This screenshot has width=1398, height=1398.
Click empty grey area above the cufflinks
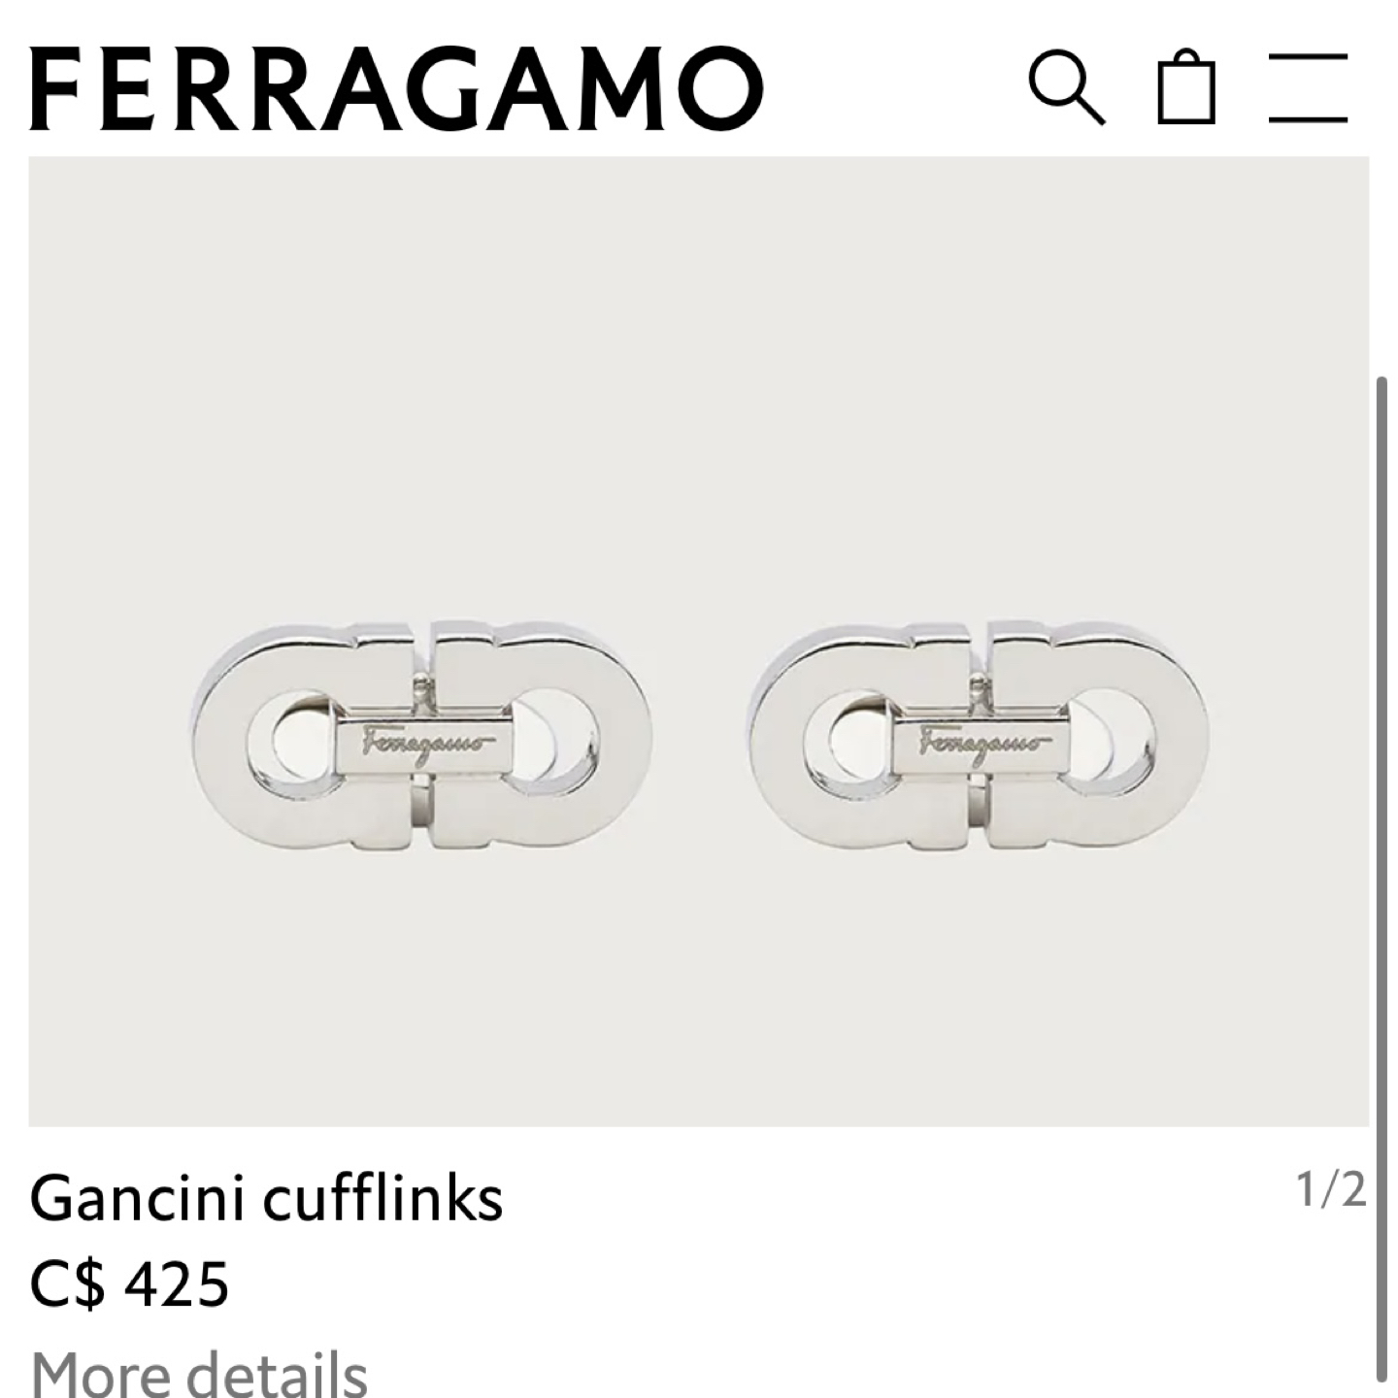tap(699, 388)
